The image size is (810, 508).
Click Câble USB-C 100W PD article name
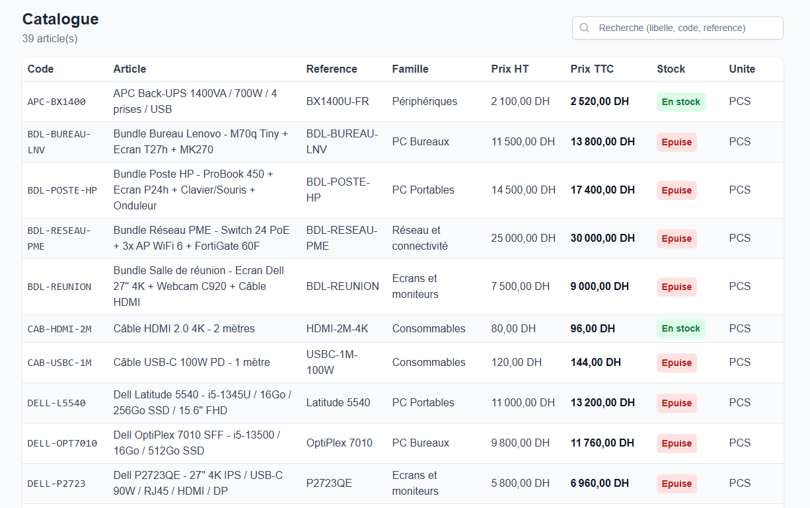[192, 362]
